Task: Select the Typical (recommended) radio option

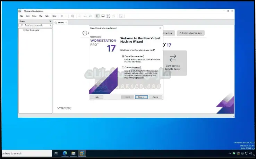Action: (123, 56)
